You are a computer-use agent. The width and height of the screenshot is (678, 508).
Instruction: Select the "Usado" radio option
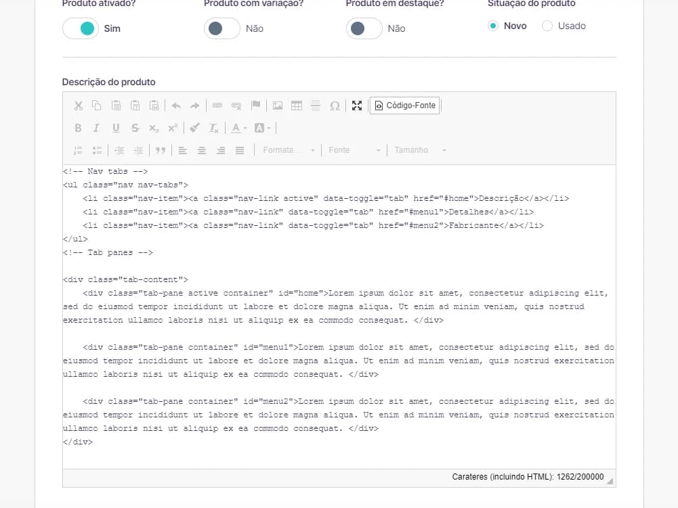547,26
